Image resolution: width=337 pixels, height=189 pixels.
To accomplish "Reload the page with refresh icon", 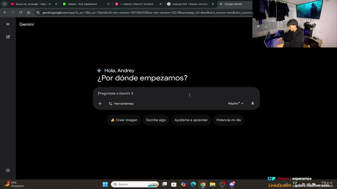I will [x=21, y=12].
